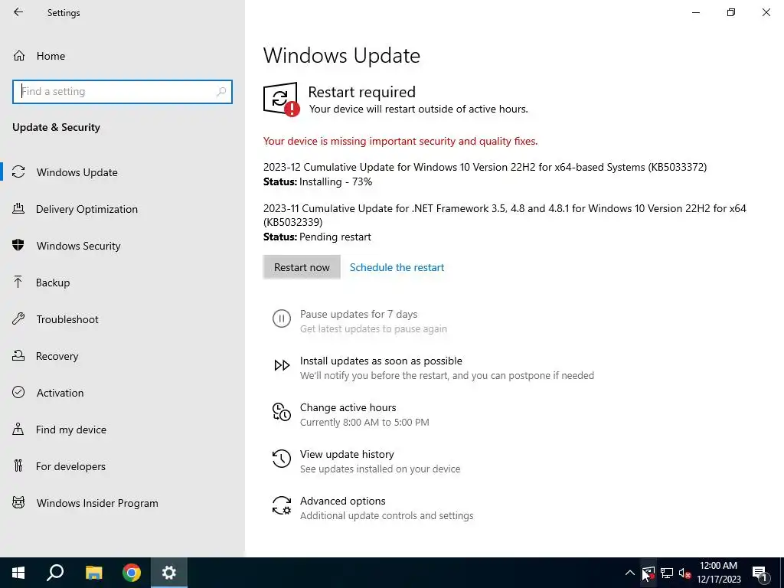Click the active hours clock icon
The image size is (784, 588).
point(282,412)
